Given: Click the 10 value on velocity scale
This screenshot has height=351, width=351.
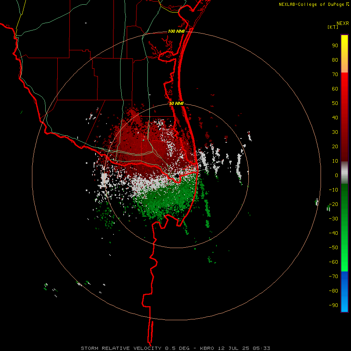Looking at the screenshot, I should pos(335,161).
